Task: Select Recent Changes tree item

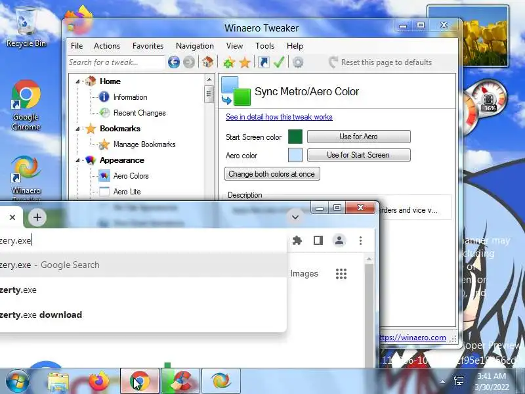Action: [139, 113]
